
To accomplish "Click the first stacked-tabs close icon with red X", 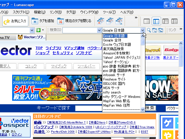I will click(100, 21).
